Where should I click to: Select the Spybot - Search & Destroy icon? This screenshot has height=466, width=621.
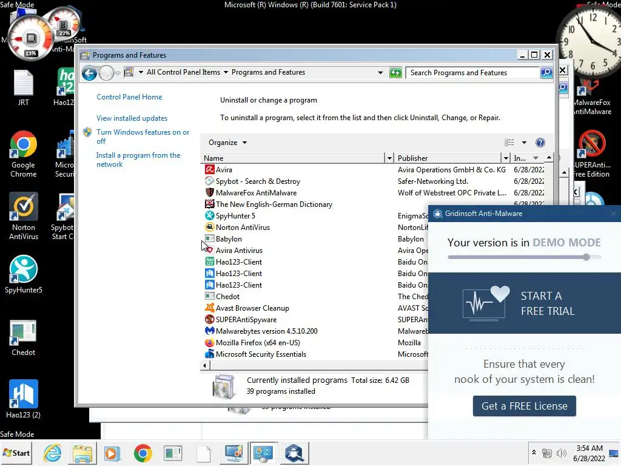[209, 181]
